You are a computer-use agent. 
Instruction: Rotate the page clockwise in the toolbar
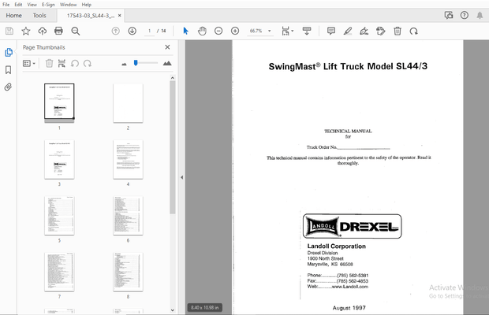(x=414, y=31)
